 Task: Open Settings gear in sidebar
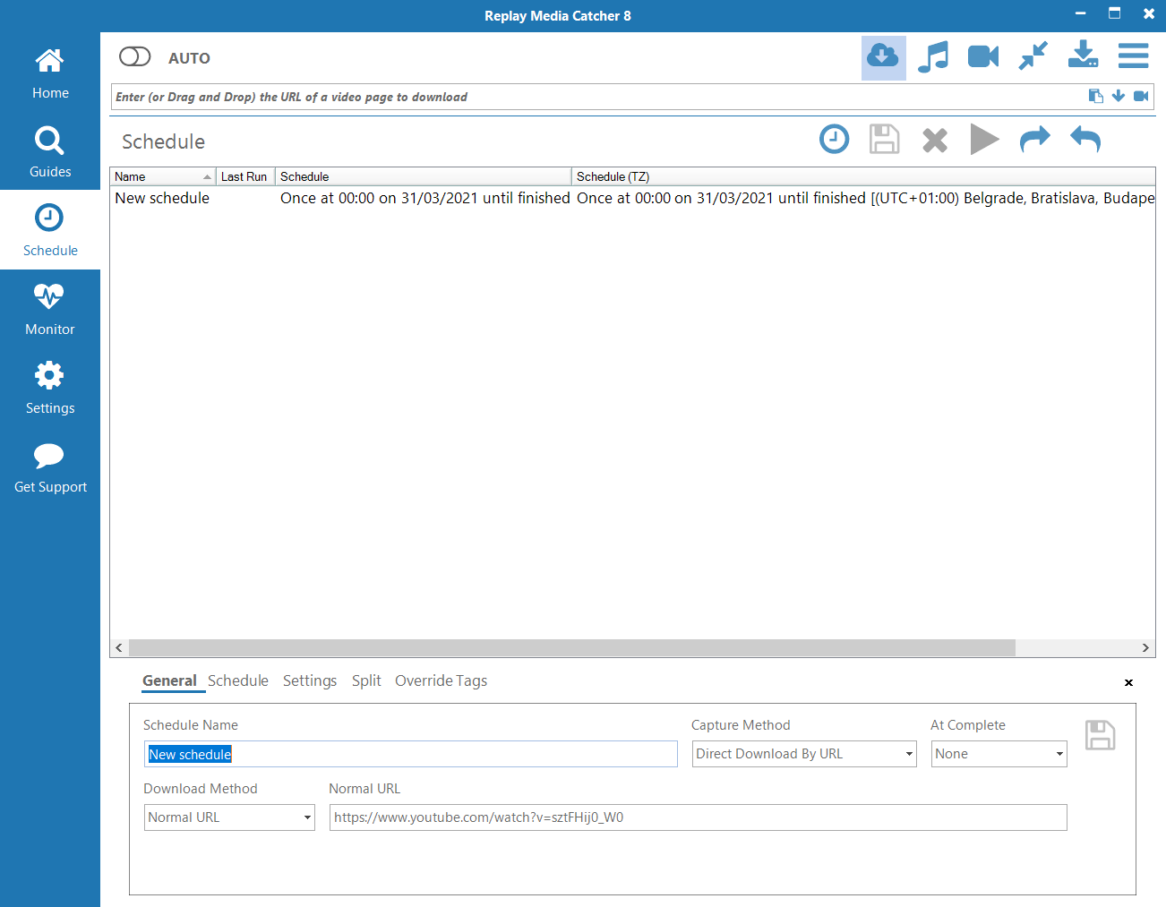tap(50, 388)
